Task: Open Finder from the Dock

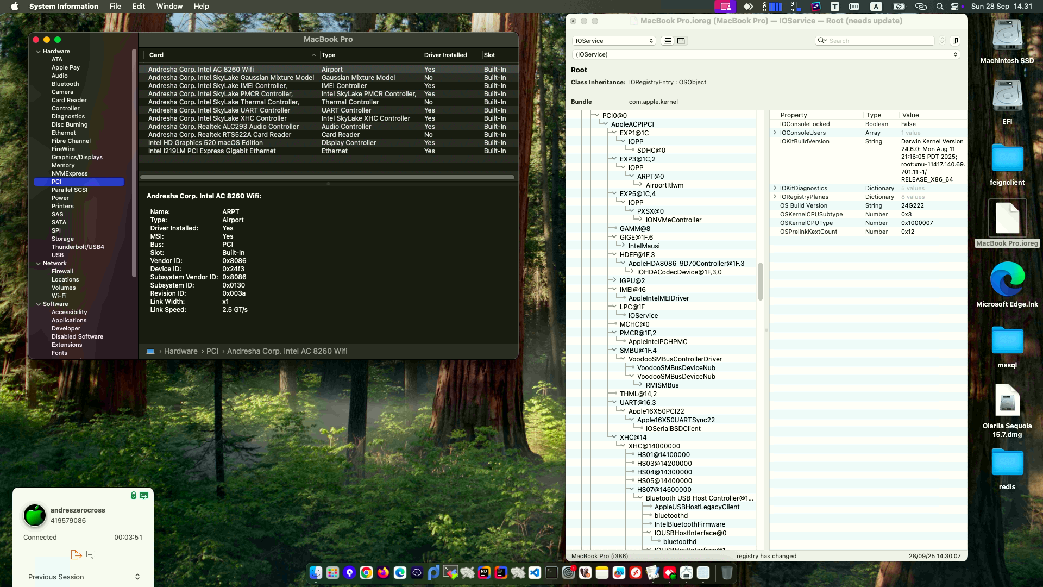Action: coord(316,572)
